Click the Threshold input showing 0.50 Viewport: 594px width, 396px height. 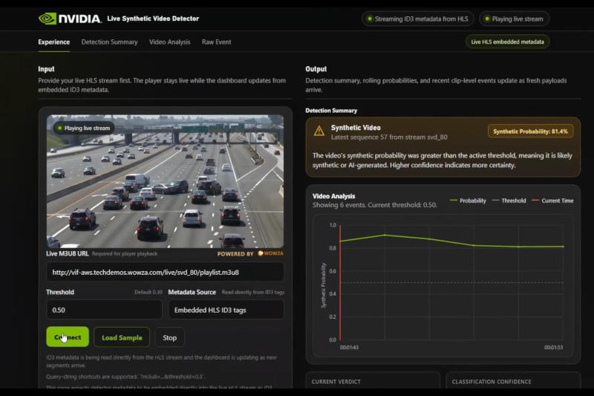104,310
